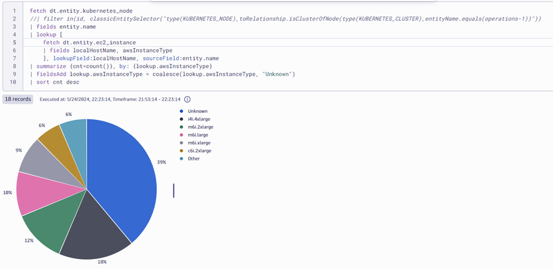The image size is (553, 269).
Task: Click the 18 records badge
Action: [x=17, y=99]
